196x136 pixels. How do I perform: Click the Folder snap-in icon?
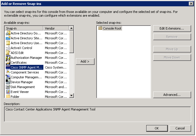[8, 96]
